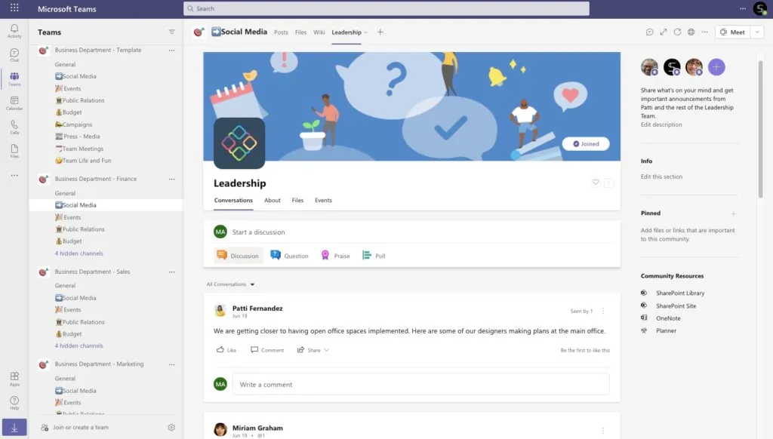The image size is (773, 439).
Task: Select the Discussion post type
Action: coord(238,256)
